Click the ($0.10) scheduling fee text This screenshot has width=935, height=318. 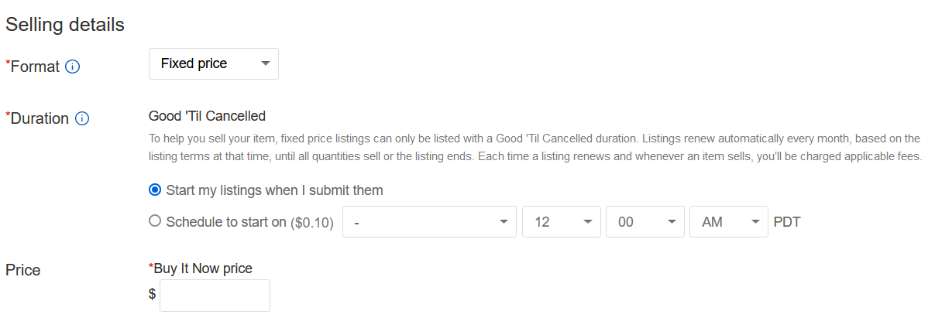(x=312, y=222)
